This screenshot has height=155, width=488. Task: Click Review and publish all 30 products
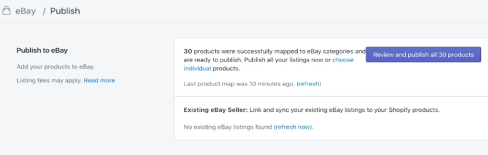tap(423, 55)
